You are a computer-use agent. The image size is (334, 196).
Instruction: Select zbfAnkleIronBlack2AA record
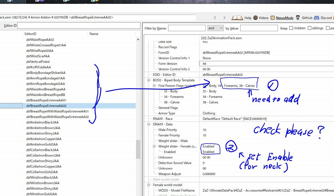(42, 122)
